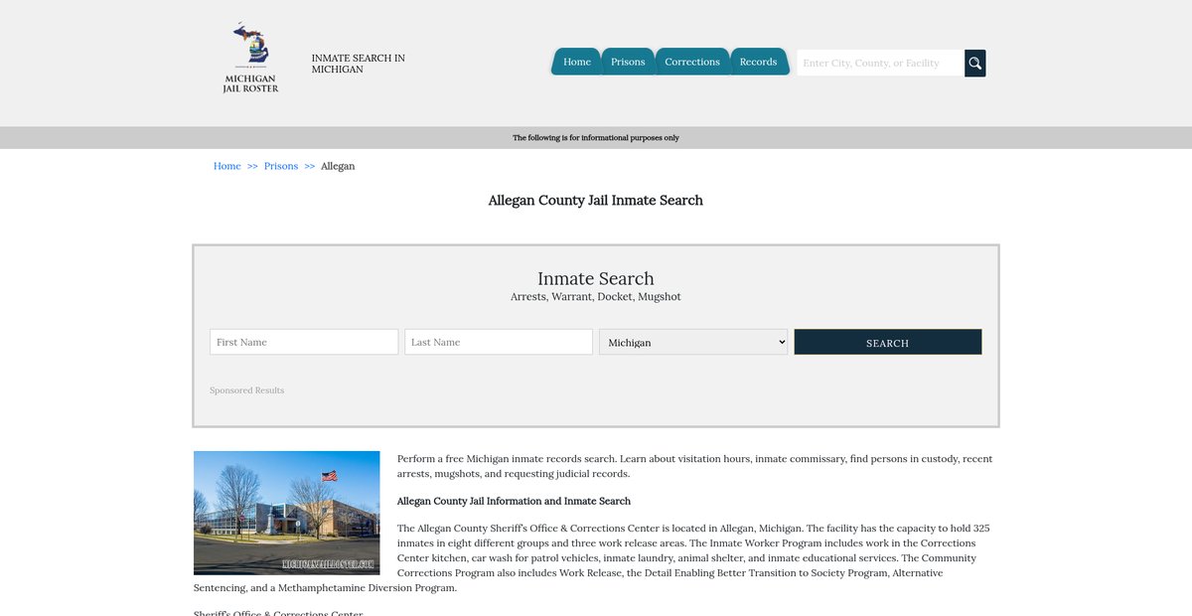Open the Prisons navigation tab
The height and width of the screenshot is (616, 1192).
(x=628, y=62)
